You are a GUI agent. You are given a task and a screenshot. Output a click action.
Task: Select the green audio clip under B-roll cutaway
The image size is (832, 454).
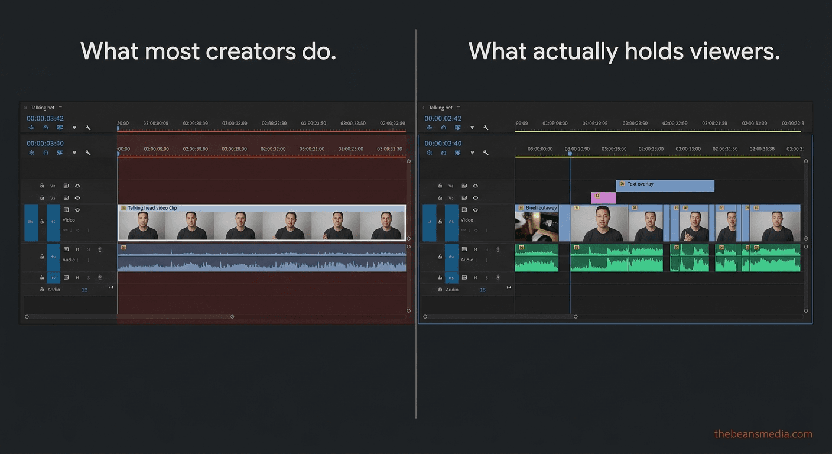[x=537, y=258]
